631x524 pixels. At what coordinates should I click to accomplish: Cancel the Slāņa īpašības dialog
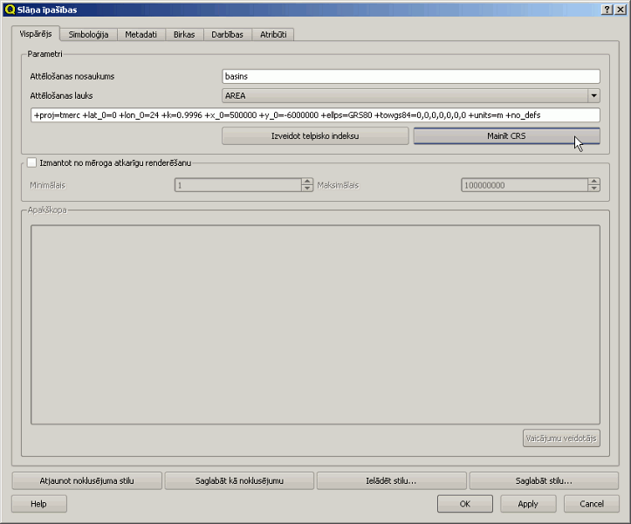[592, 504]
